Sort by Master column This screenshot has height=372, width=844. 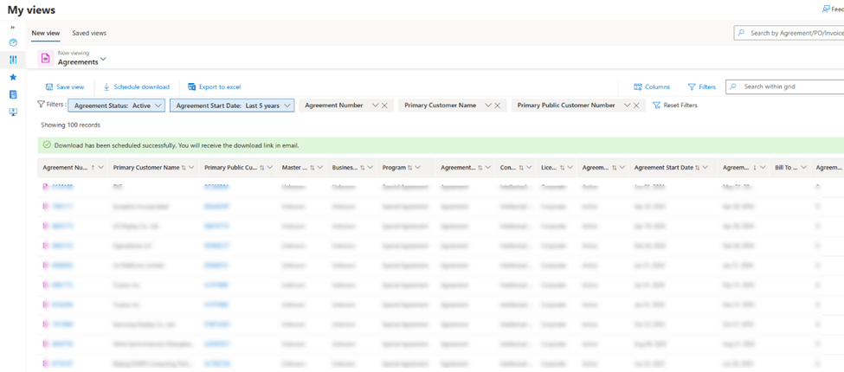(312, 168)
